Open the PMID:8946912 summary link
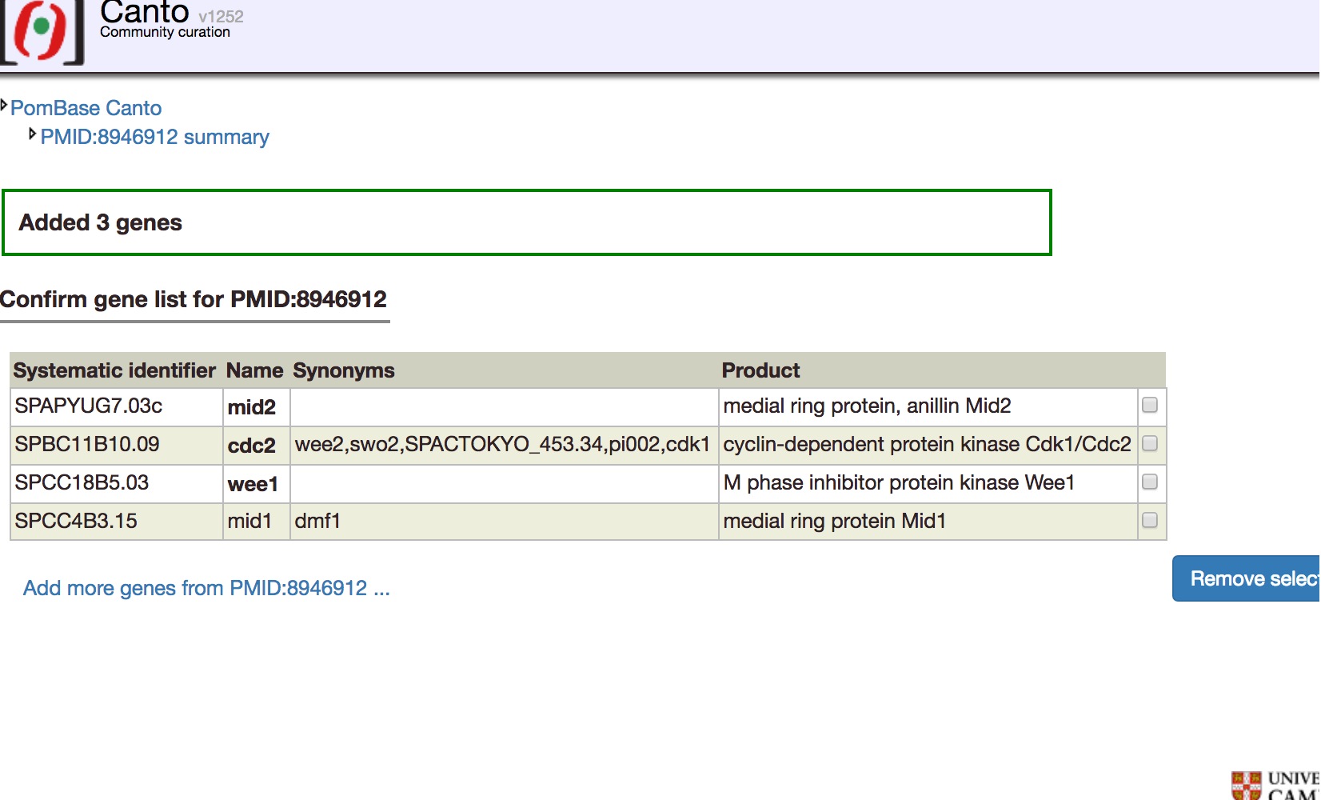This screenshot has height=800, width=1321. point(155,137)
